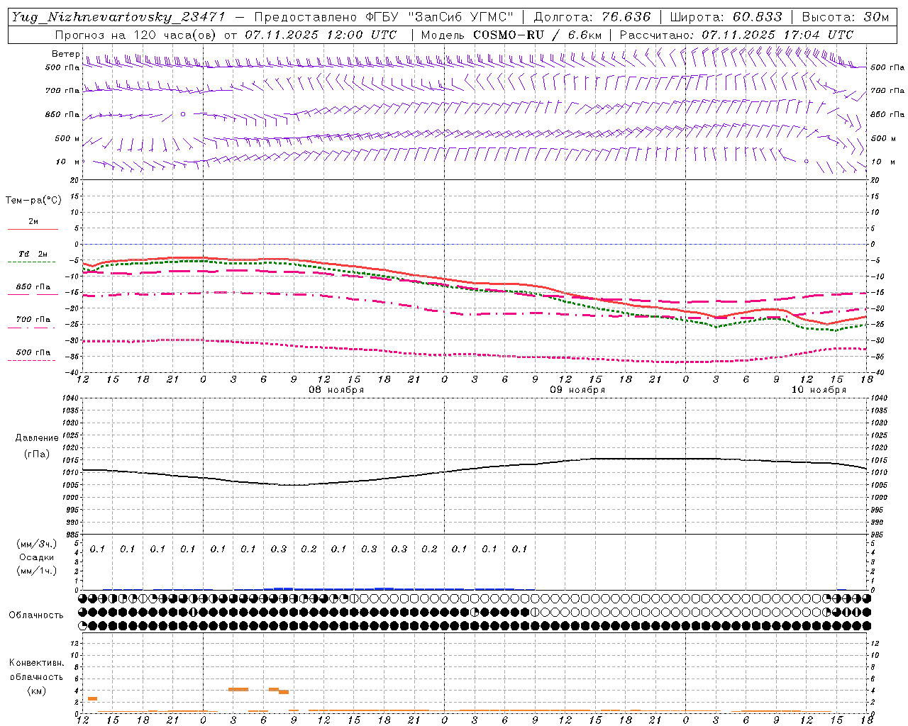Image resolution: width=908 pixels, height=726 pixels.
Task: Click the 2м temperature legend entry
Action: click(x=33, y=221)
